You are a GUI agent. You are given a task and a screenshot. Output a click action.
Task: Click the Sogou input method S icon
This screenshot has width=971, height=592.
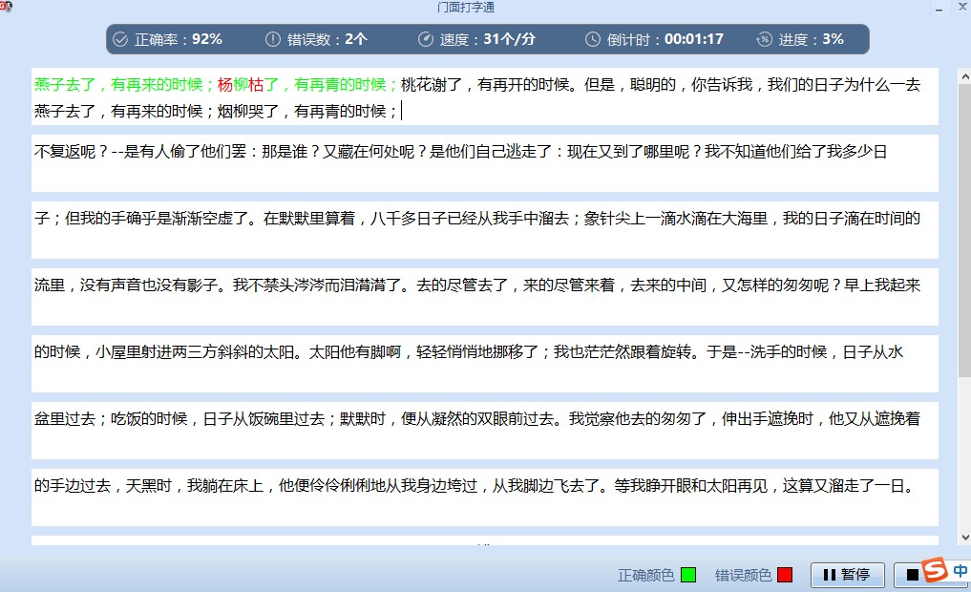[935, 571]
